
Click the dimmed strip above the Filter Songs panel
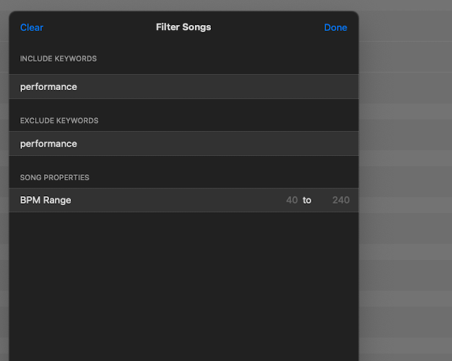point(184,5)
